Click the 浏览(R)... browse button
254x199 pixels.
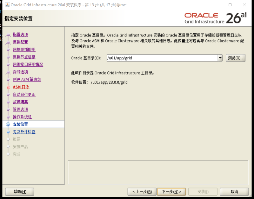pyautogui.click(x=236, y=58)
